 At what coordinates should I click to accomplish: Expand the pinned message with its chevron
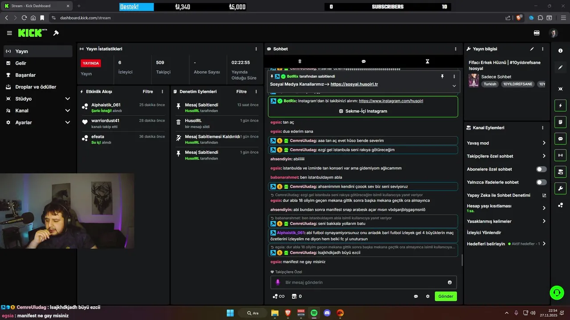(x=454, y=86)
